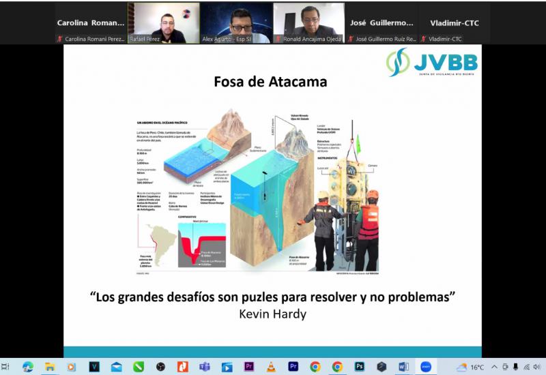Select Rafael Pérez video thumbnail
Viewport: 546px width, 375px height.
[x=164, y=23]
